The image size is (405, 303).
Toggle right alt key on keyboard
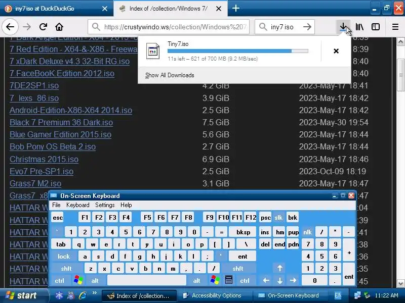point(197,280)
